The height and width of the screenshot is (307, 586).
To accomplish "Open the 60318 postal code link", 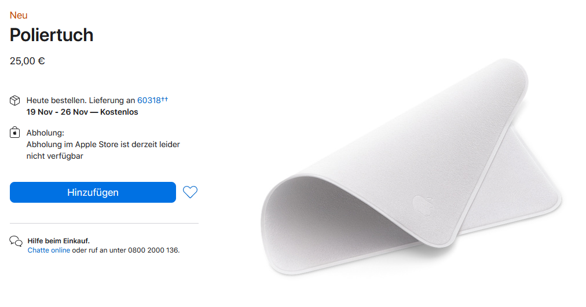I will point(149,100).
